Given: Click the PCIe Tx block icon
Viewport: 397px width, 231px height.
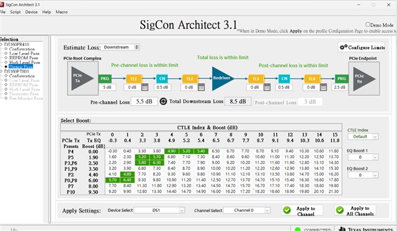Looking at the screenshot, I should point(83,78).
